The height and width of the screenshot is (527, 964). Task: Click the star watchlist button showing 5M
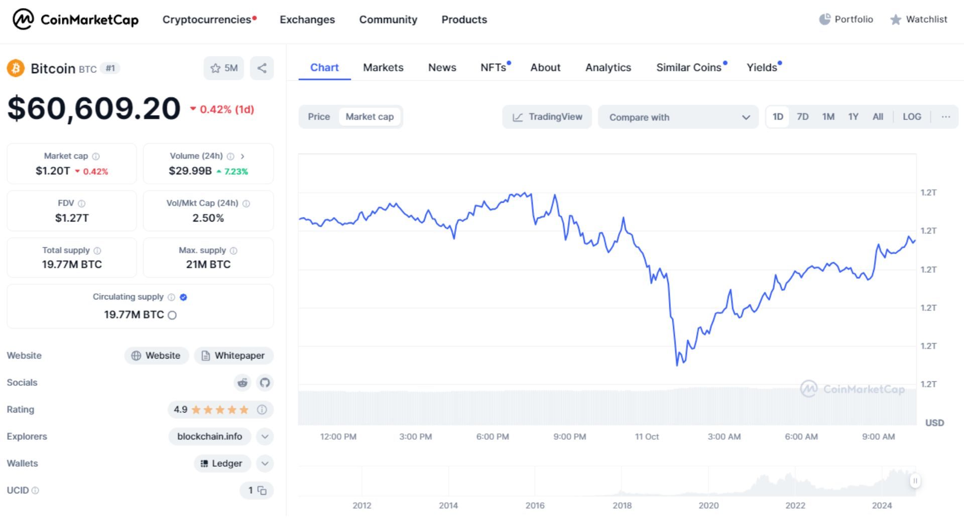pos(223,68)
